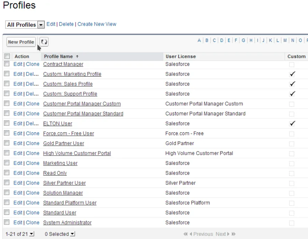Toggle the select-all checkbox in header
This screenshot has width=308, height=239.
point(7,56)
